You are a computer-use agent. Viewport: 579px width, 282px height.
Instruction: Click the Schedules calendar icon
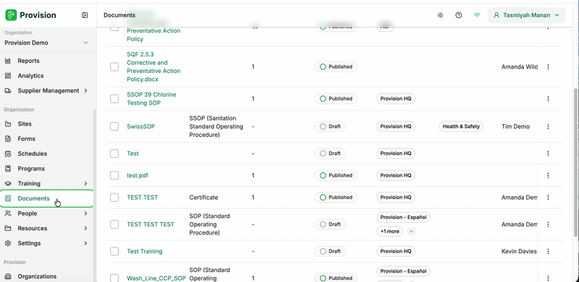point(8,154)
